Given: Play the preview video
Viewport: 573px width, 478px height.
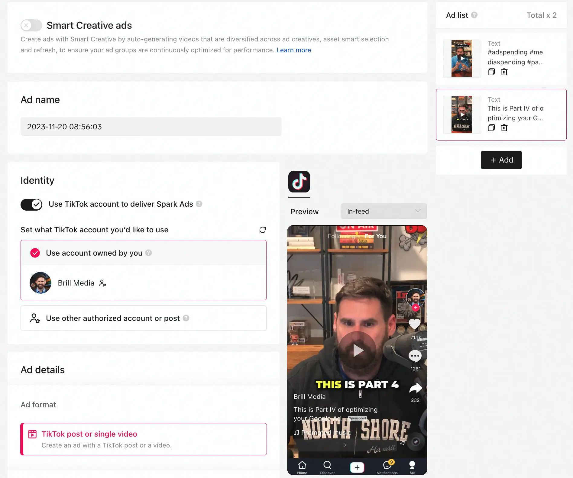Looking at the screenshot, I should 357,350.
